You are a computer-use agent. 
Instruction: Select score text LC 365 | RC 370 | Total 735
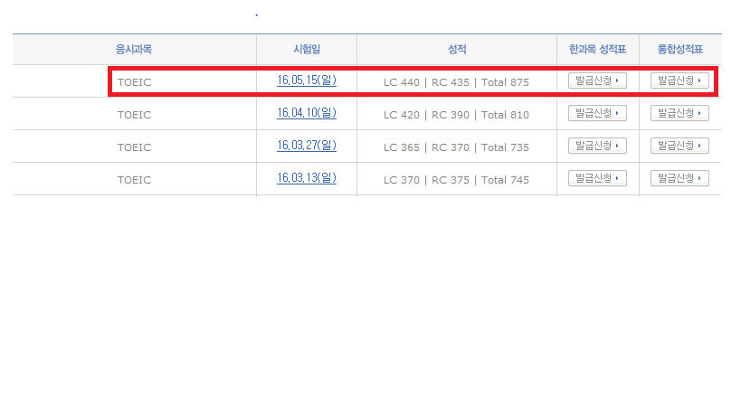click(456, 147)
